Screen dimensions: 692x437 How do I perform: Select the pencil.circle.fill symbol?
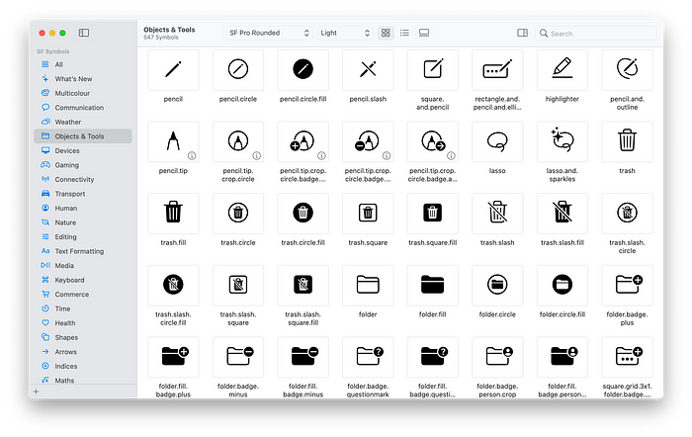point(303,70)
